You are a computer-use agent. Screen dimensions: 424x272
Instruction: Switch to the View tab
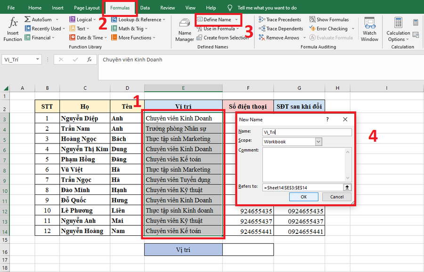pos(190,8)
